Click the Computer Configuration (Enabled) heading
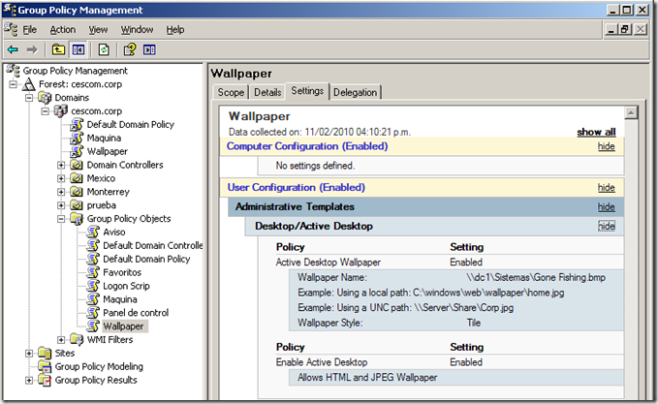This screenshot has width=658, height=404. 307,146
